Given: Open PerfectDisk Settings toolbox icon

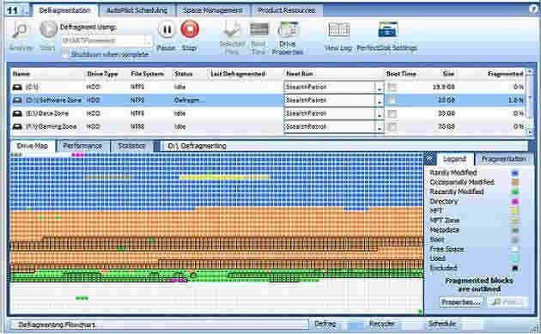Looking at the screenshot, I should (388, 30).
